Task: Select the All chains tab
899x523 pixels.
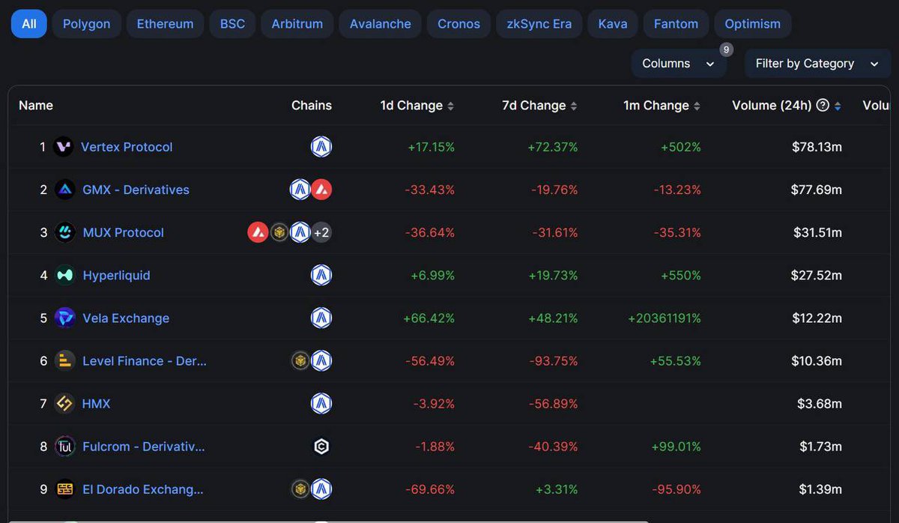Action: (x=29, y=24)
